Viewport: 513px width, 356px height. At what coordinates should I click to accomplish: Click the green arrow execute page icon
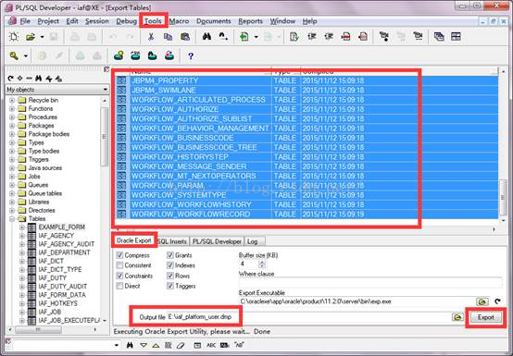244,37
